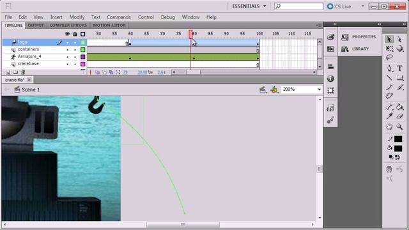Click the Edit Scene clapperboard icon

tap(263, 89)
